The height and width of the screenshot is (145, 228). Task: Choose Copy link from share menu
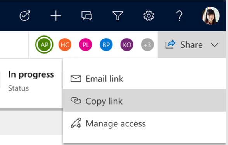(x=145, y=101)
